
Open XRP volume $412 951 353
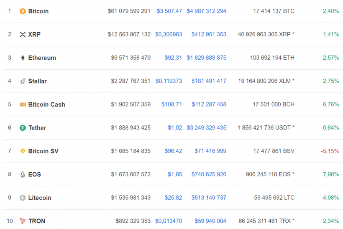(x=209, y=35)
